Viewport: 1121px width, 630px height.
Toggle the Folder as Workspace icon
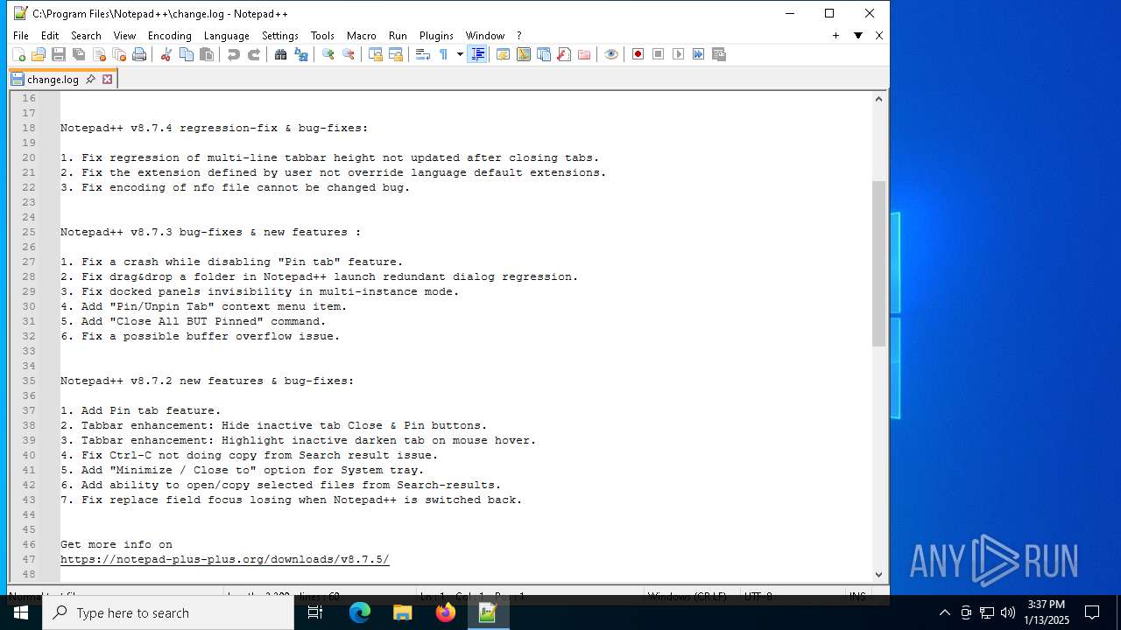coord(584,54)
